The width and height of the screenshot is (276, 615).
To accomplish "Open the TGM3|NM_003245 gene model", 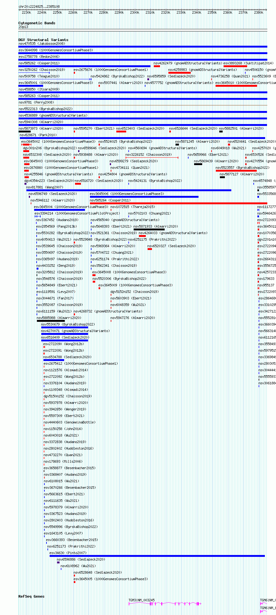I will click(165, 604).
